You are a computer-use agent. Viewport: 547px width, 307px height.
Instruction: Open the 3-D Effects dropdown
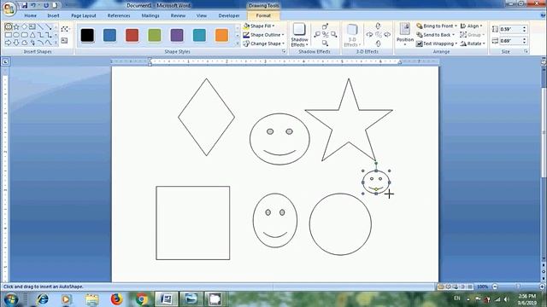click(352, 35)
